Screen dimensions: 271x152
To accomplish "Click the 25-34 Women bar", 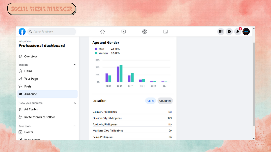I will pyautogui.click(x=121, y=73).
